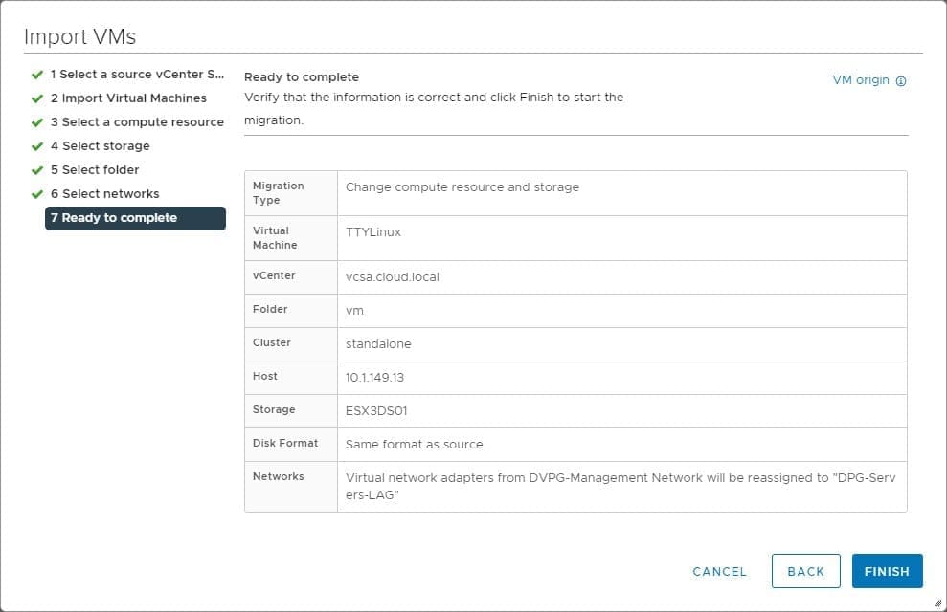947x612 pixels.
Task: Click the checkmark beside Select a compute resource
Action: tap(34, 121)
